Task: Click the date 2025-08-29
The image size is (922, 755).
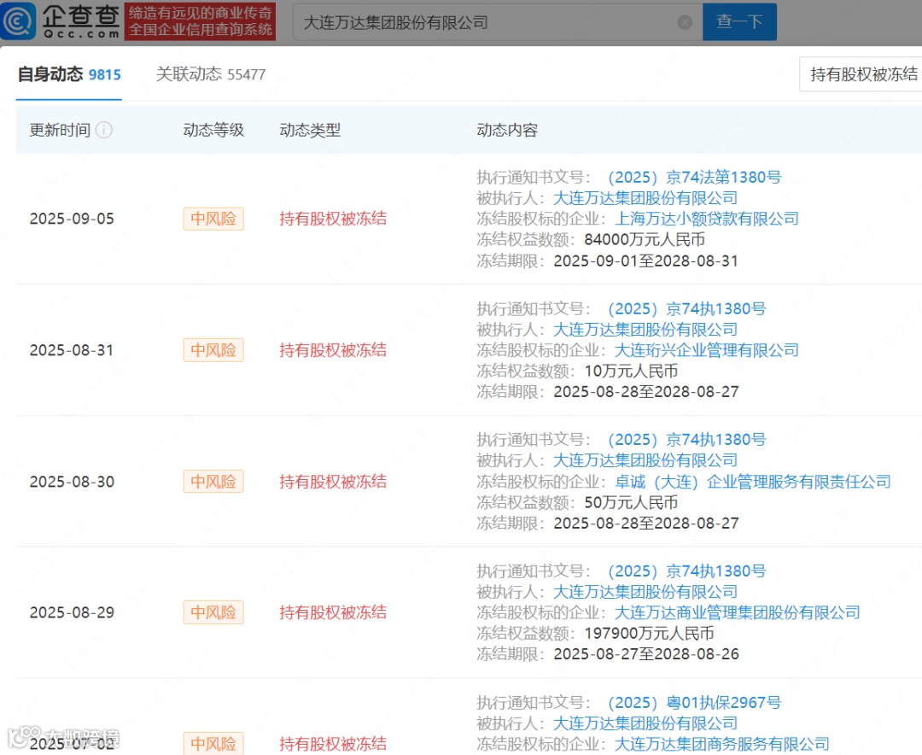Action: pos(72,612)
